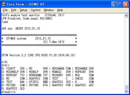Screen dimensions: 130x95
Task: Click the 'R COM' file entry
Action: point(84,82)
